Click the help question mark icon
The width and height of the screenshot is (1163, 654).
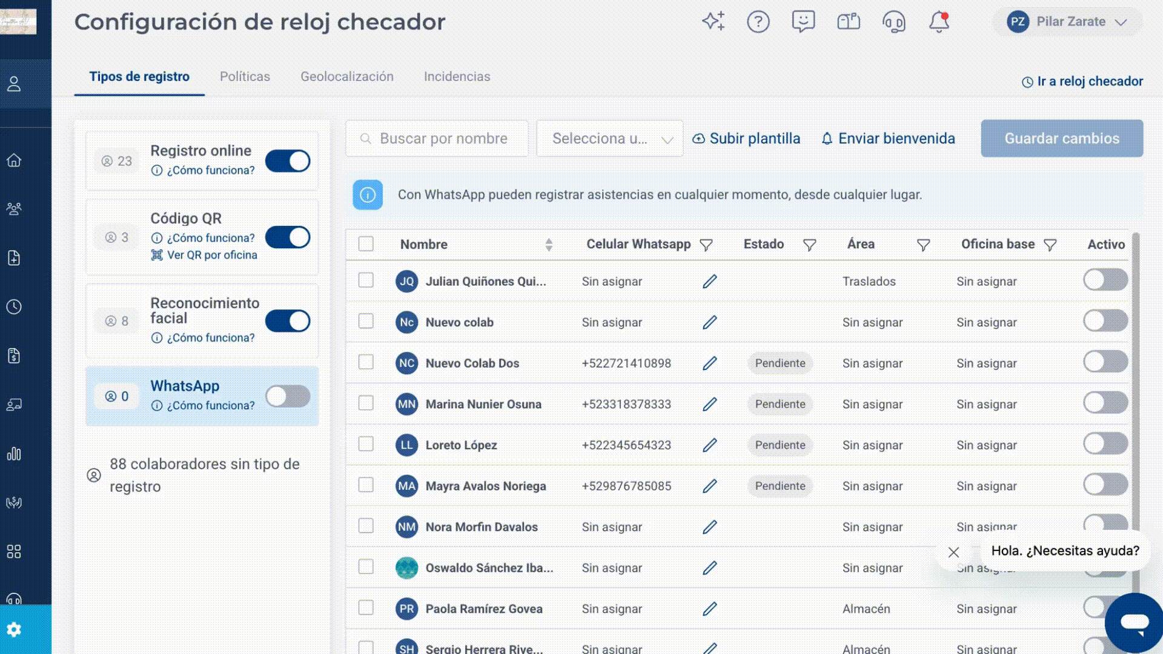click(758, 22)
